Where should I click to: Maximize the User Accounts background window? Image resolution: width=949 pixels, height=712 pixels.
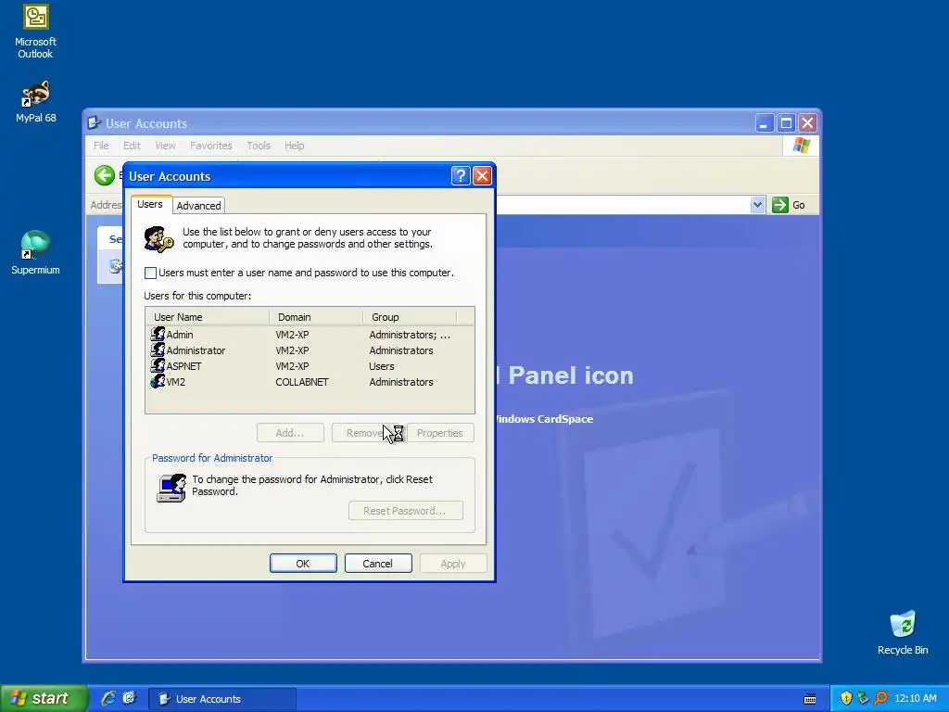[786, 123]
